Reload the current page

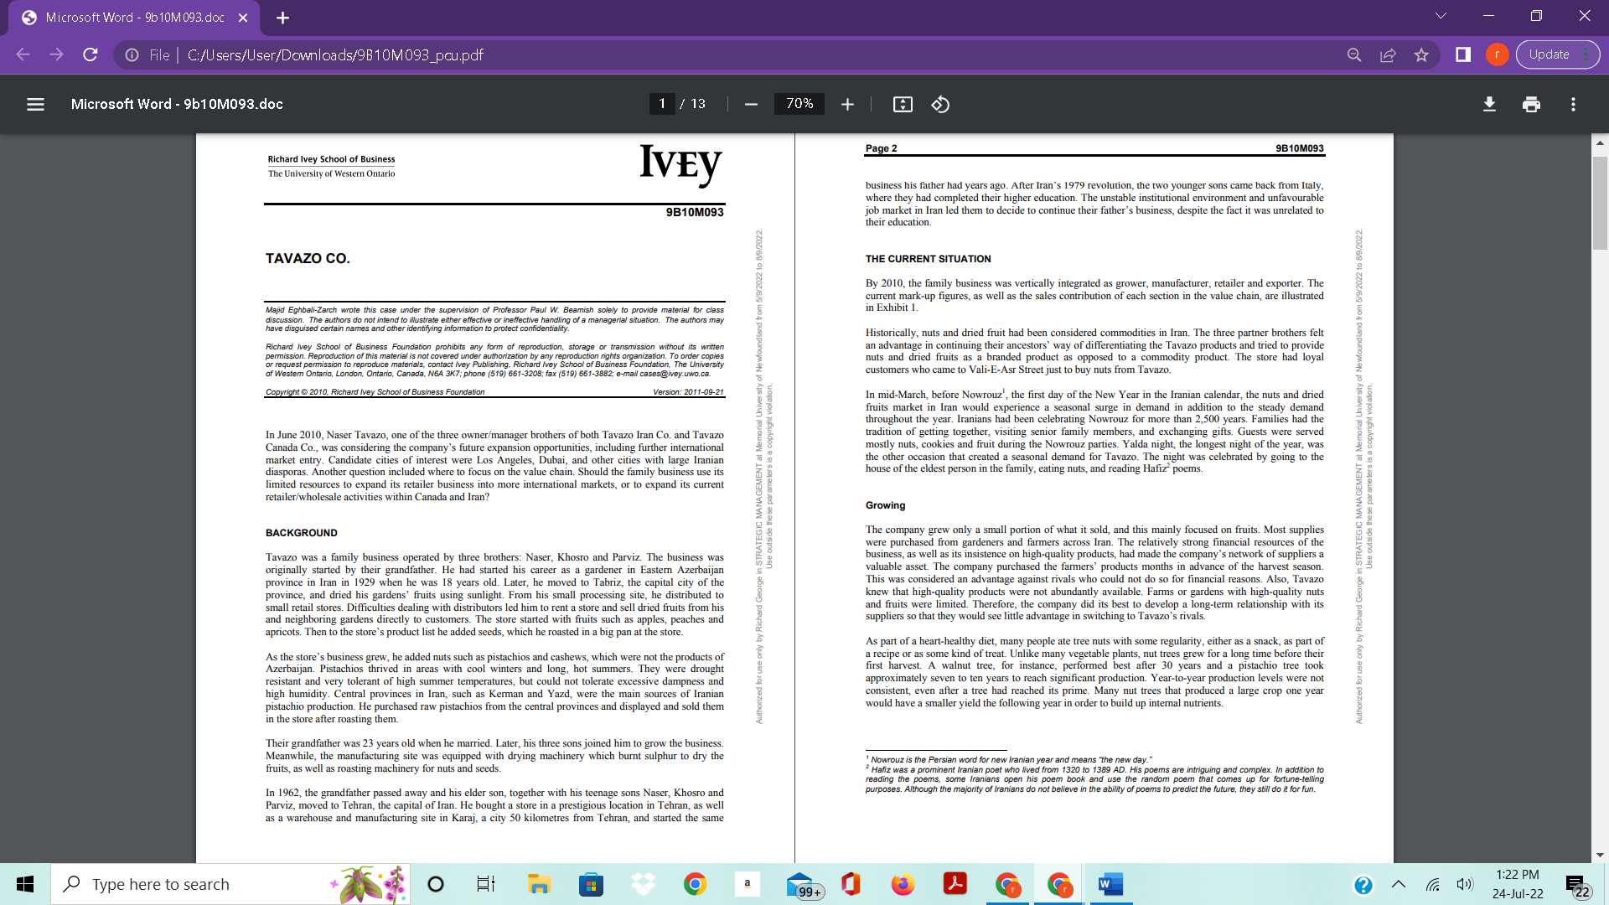(91, 54)
